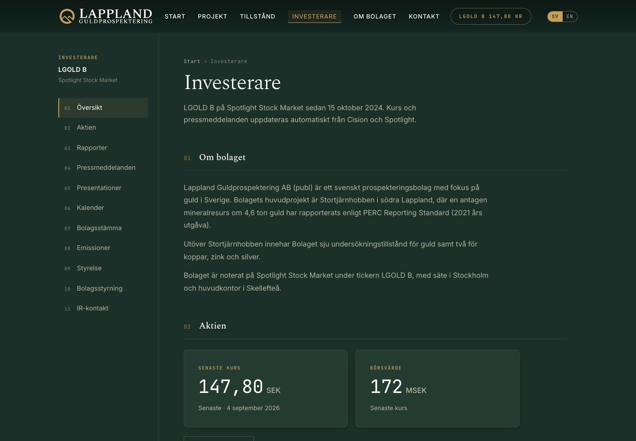Open Rapporter in the sidebar list
The width and height of the screenshot is (636, 441).
(103, 148)
